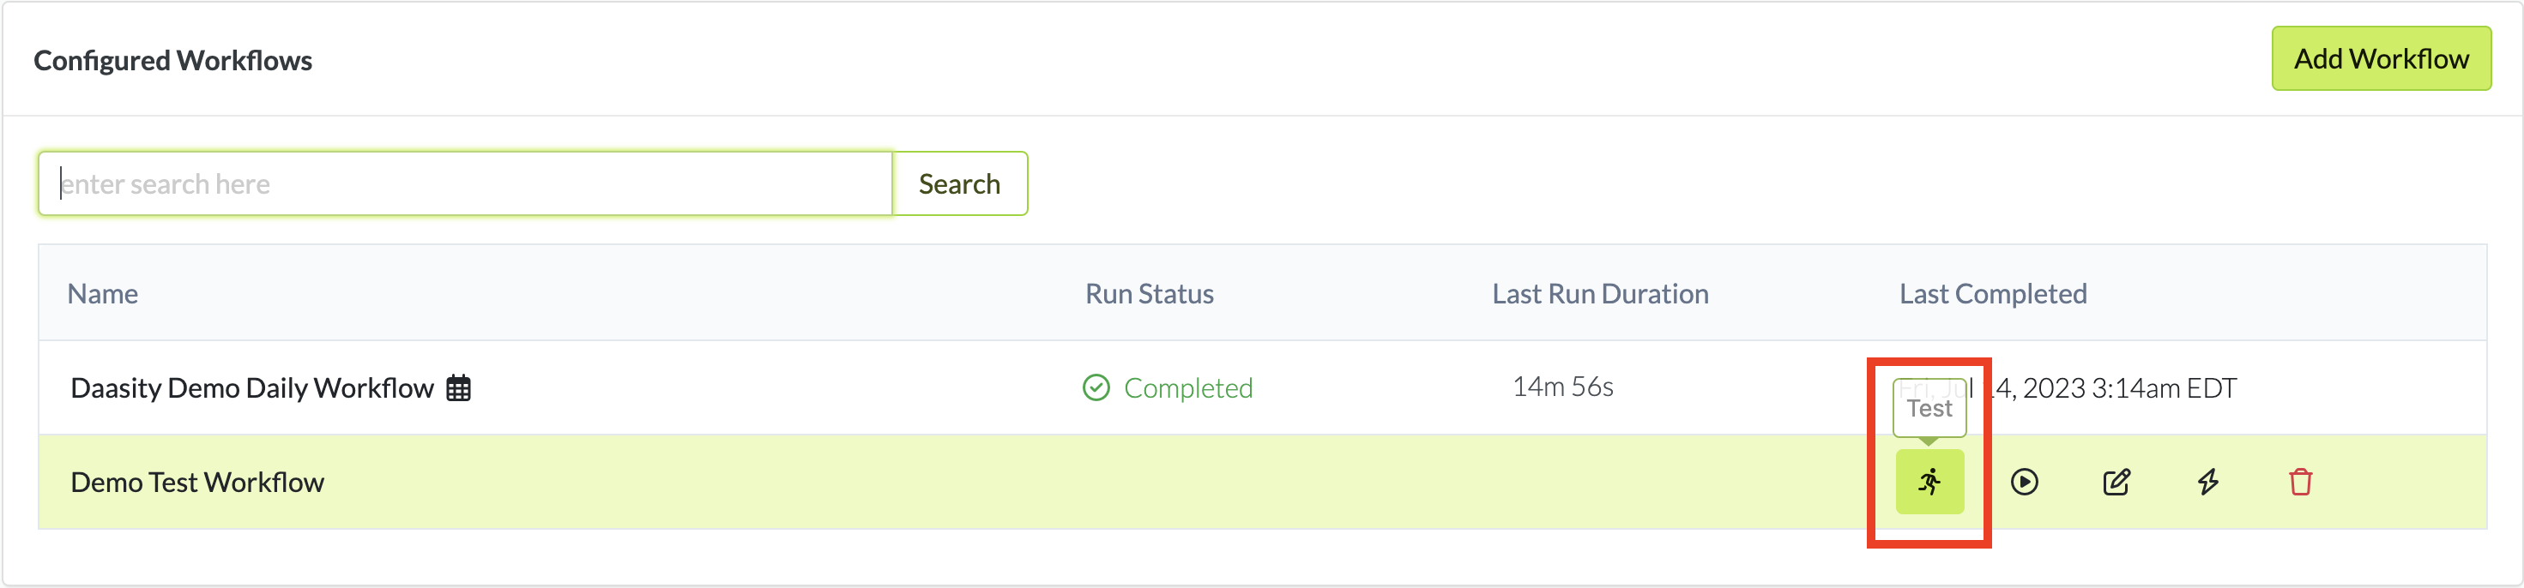Focus the 'enter search here' field

pyautogui.click(x=465, y=184)
